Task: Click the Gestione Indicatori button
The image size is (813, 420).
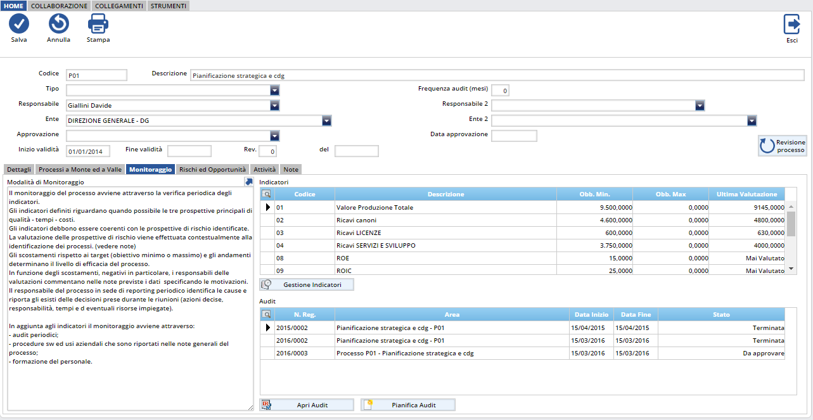Action: pyautogui.click(x=307, y=285)
